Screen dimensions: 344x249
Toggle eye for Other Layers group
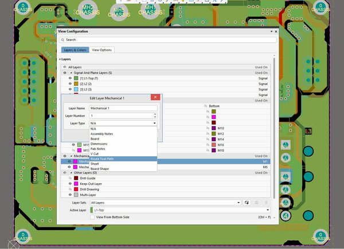65,172
